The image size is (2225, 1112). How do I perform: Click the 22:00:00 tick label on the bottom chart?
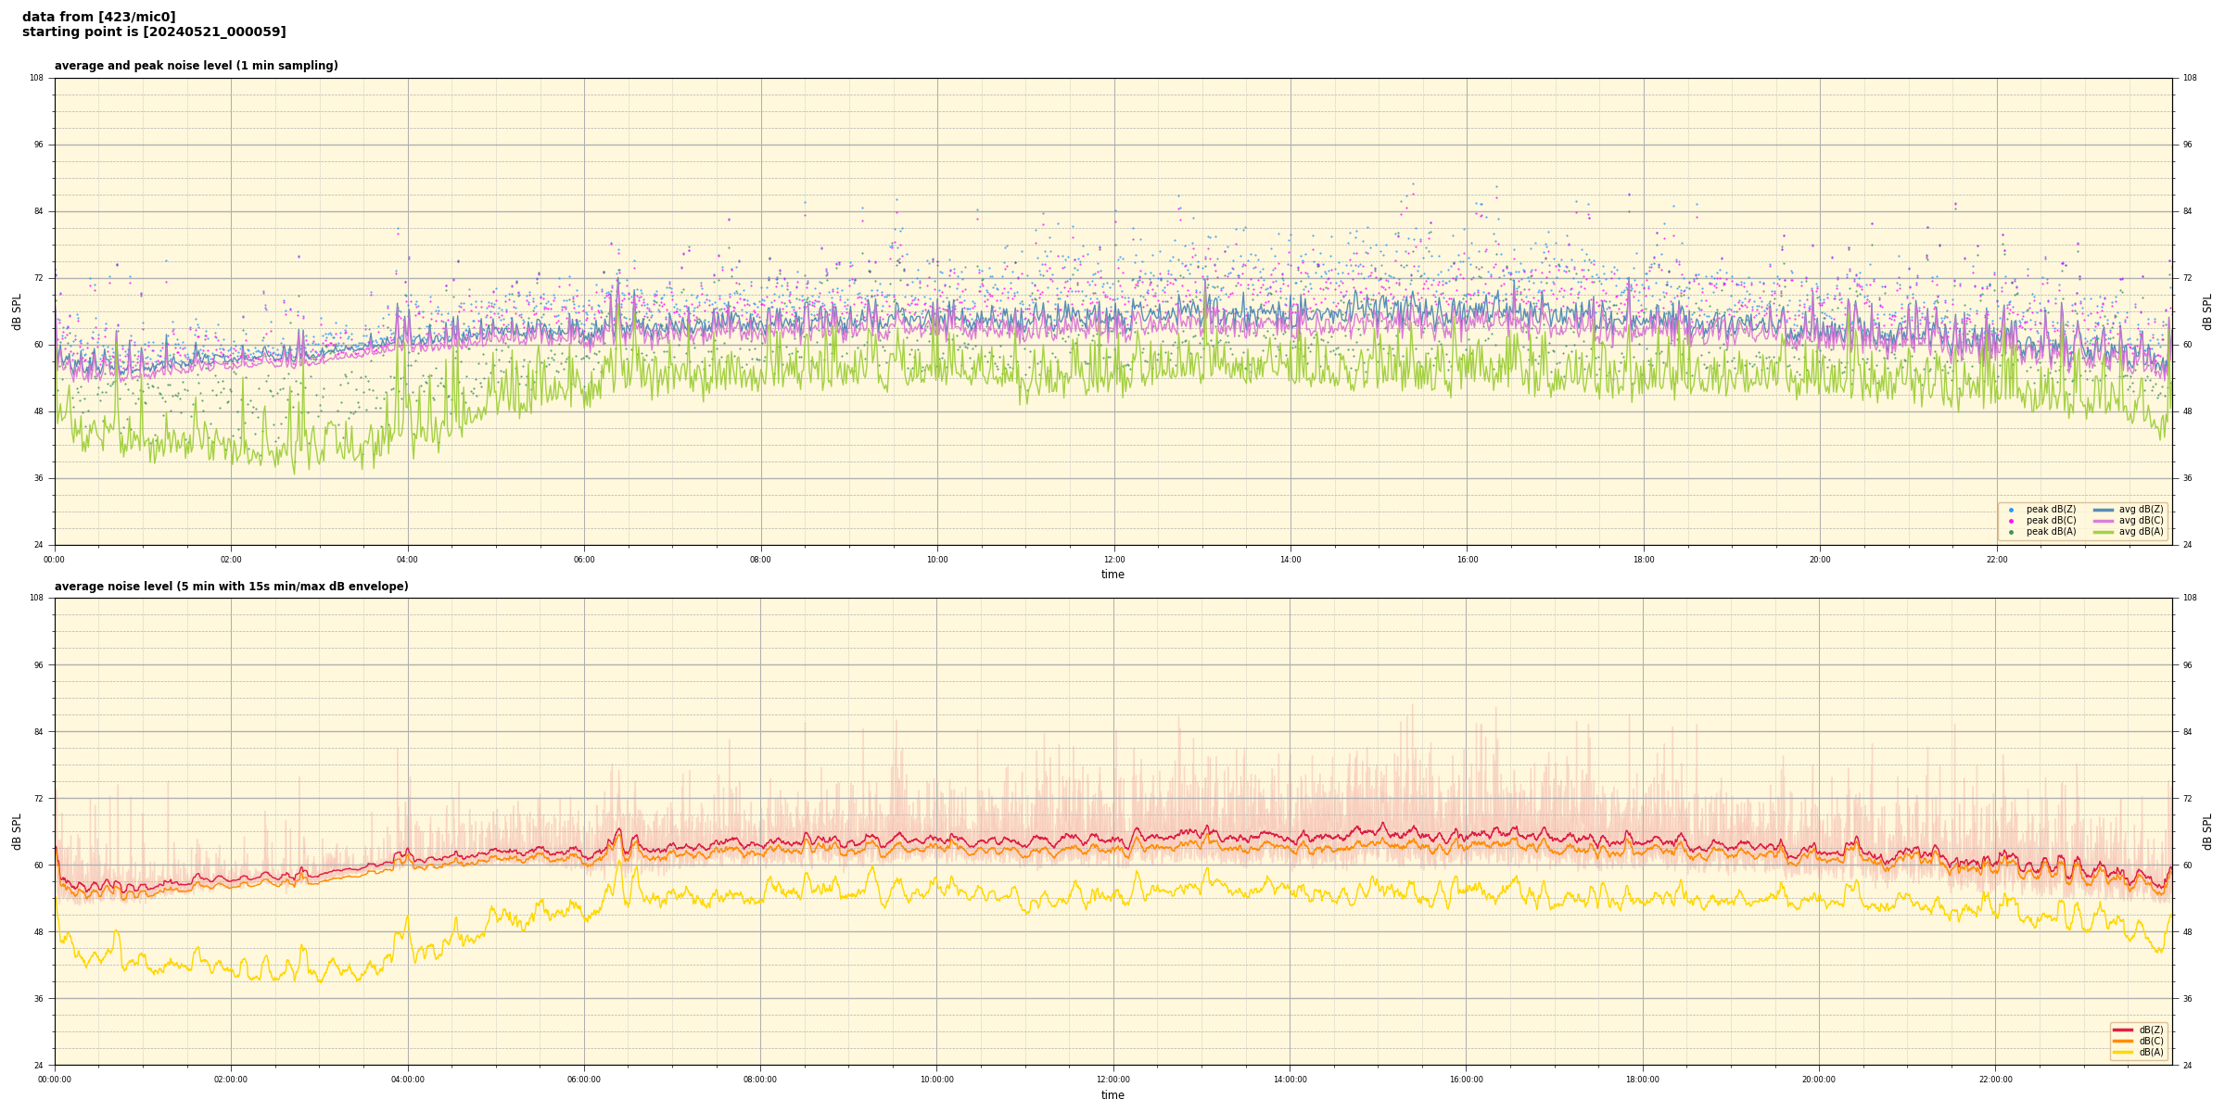(1995, 1080)
